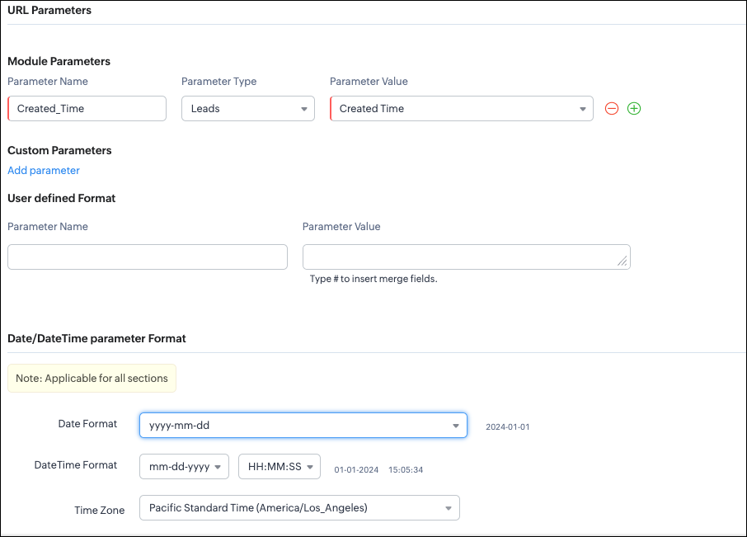This screenshot has height=537, width=747.
Task: Click the HH:MM:SS dropdown arrow
Action: (x=310, y=467)
